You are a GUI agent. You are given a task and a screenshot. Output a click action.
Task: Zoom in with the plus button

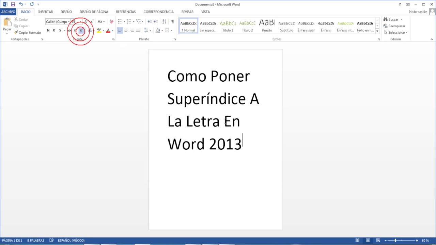click(417, 241)
